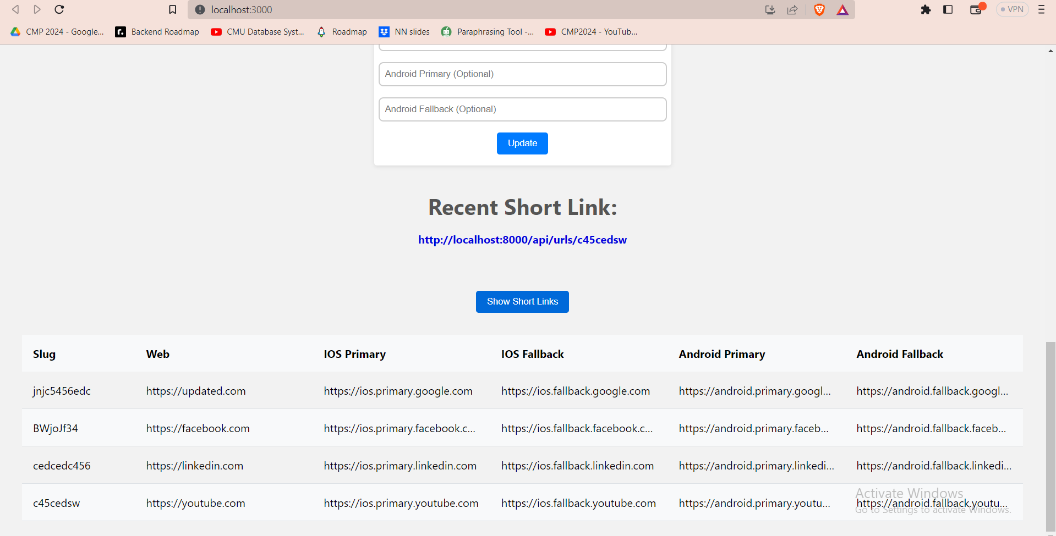This screenshot has width=1056, height=536.
Task: Click https://ios.fallback.linkedin.com cell
Action: (577, 466)
